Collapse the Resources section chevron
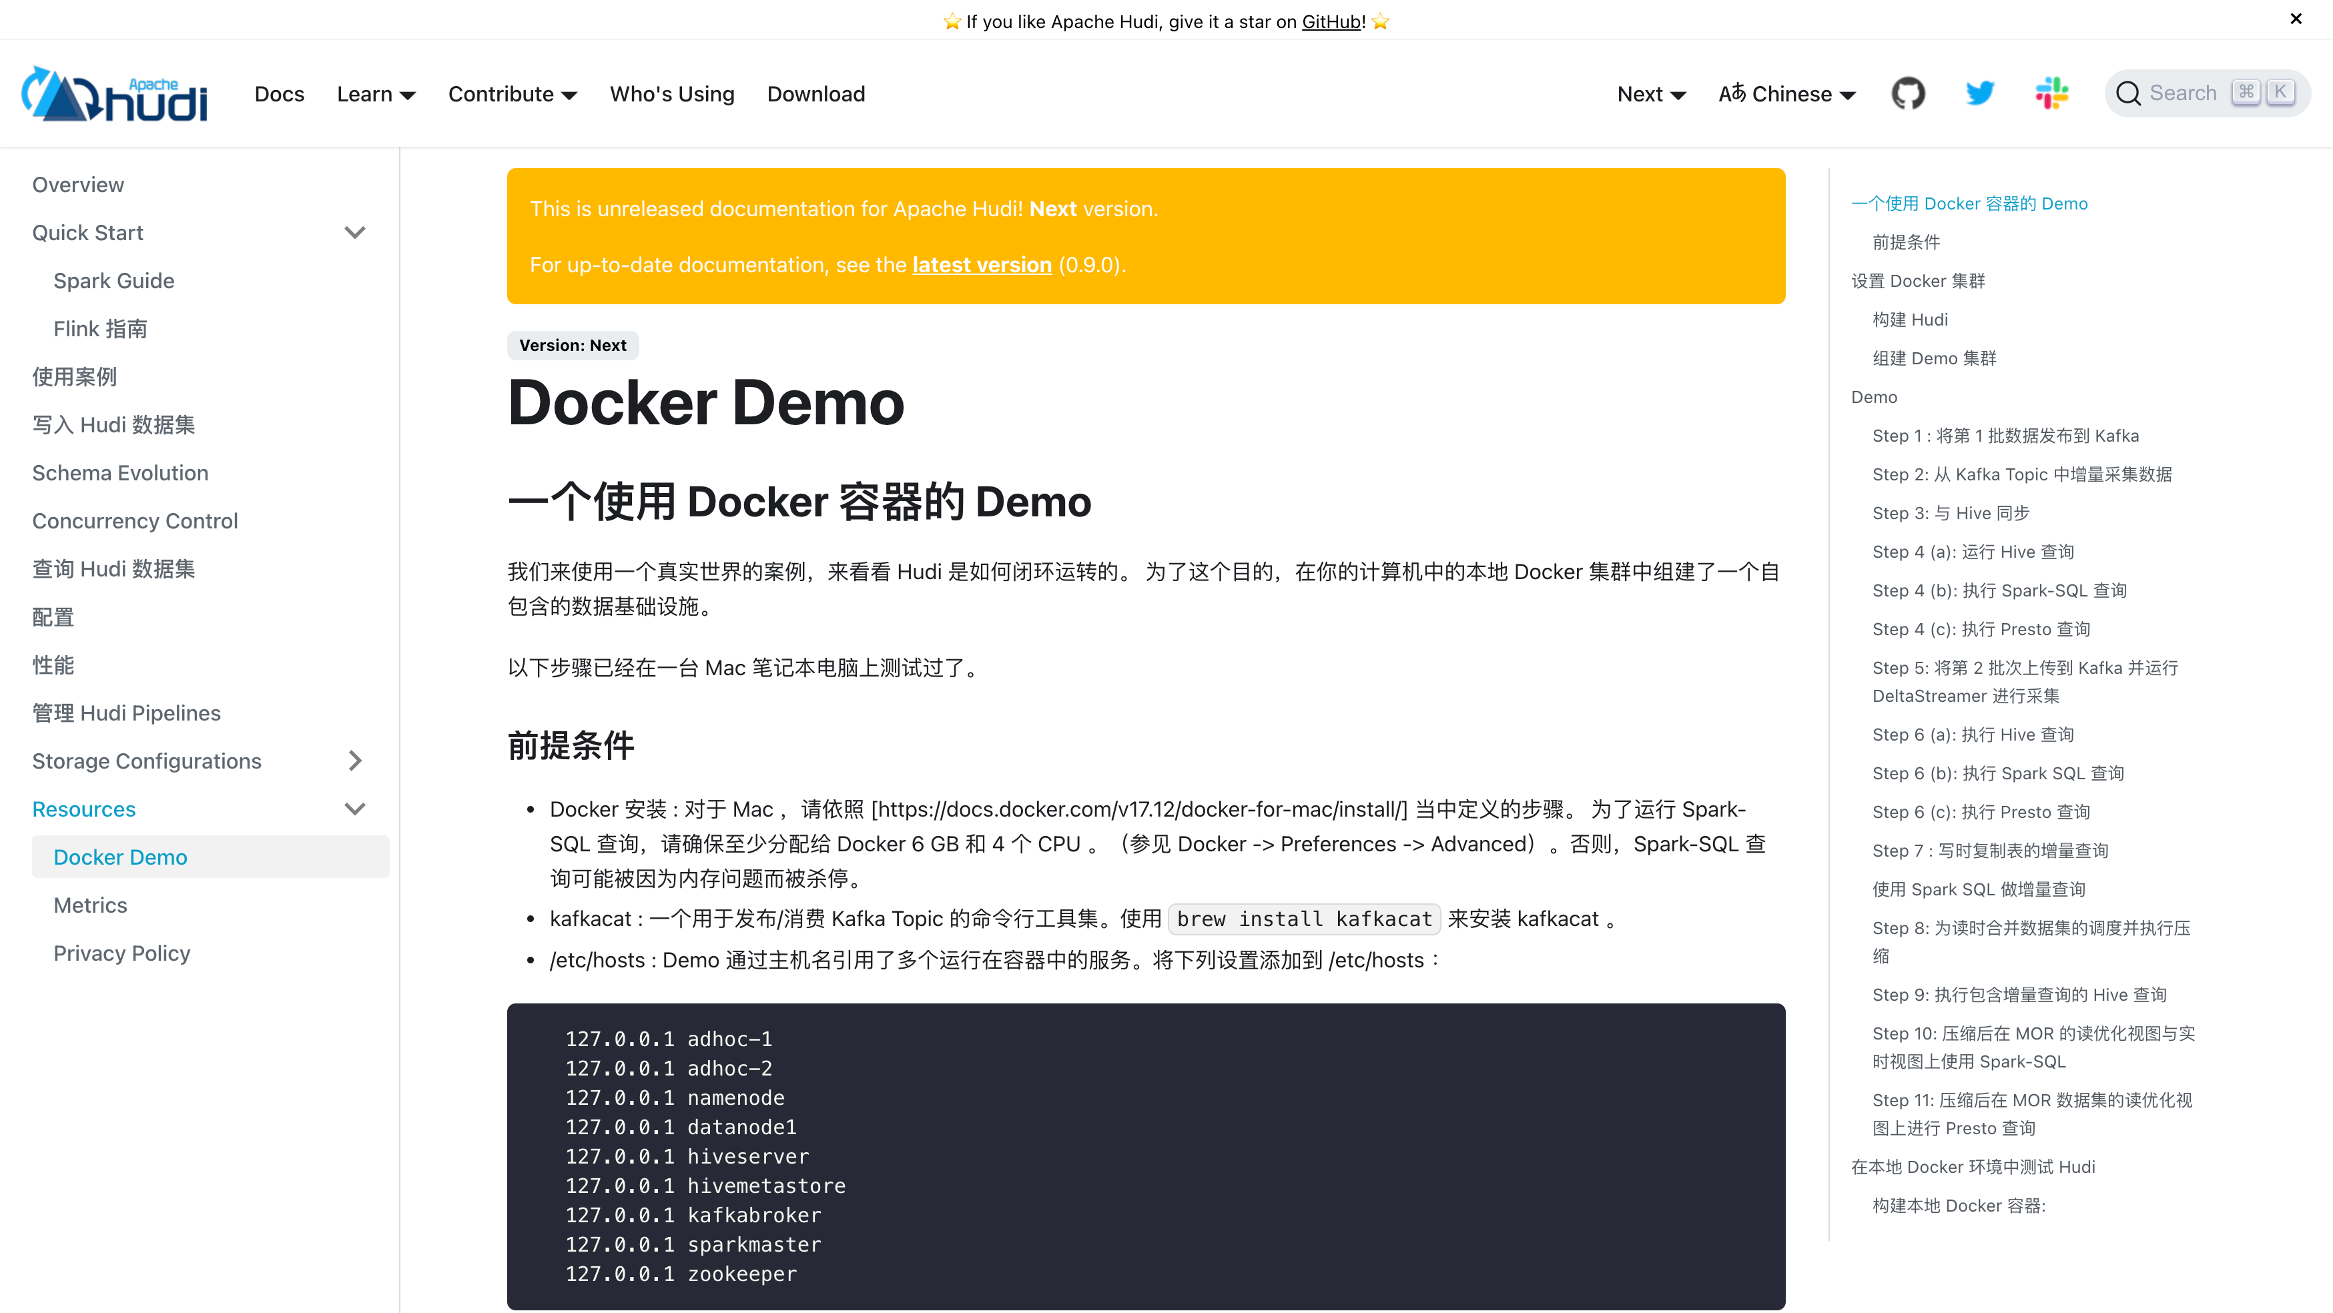Image resolution: width=2333 pixels, height=1313 pixels. [355, 809]
